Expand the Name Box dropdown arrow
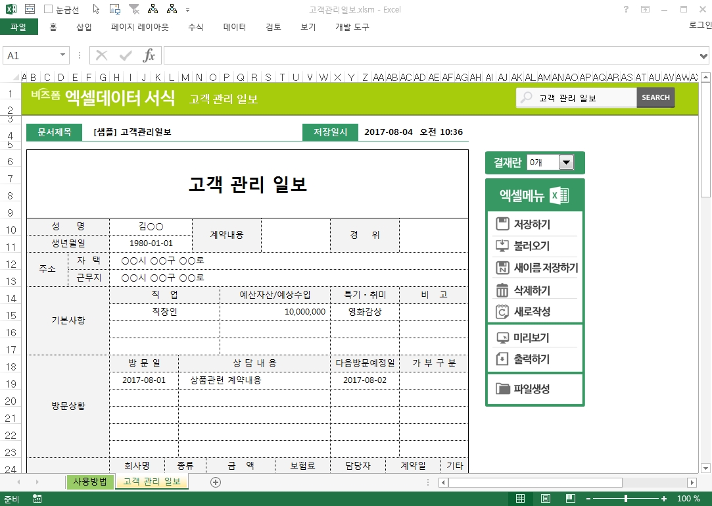The height and width of the screenshot is (506, 712). coord(62,55)
